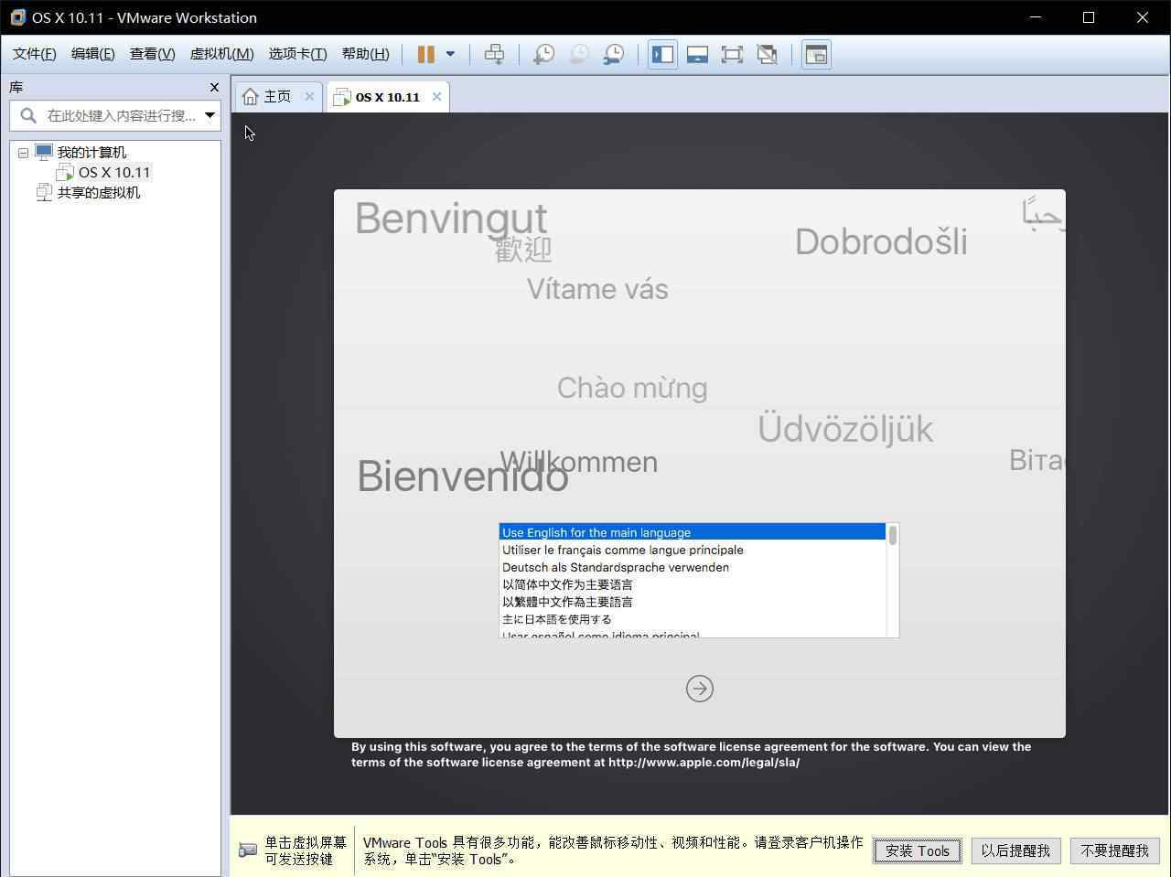Select 共享的虚拟机 in the library
The width and height of the screenshot is (1171, 877).
coord(98,192)
